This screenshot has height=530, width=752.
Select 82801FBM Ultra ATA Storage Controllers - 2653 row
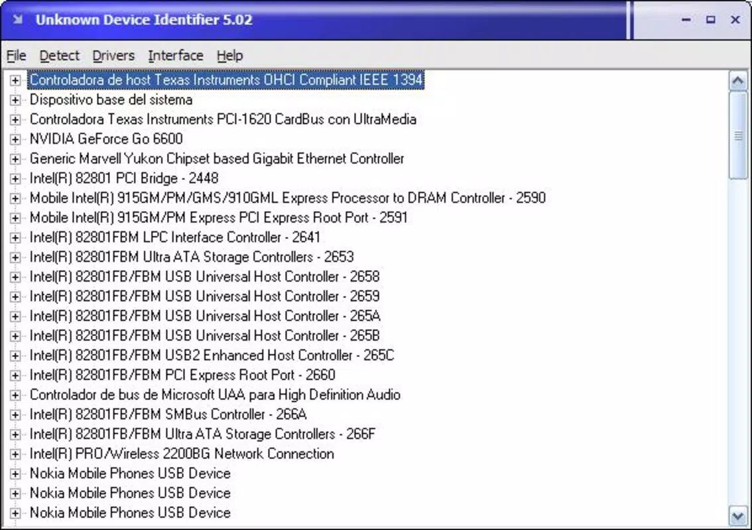click(x=192, y=257)
